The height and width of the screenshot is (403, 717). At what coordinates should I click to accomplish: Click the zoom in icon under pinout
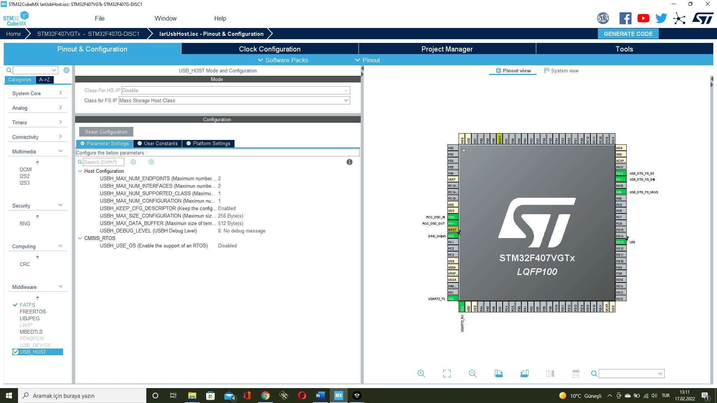click(x=421, y=374)
